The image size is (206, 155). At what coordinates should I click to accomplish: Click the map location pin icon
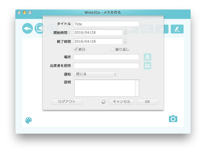click(x=147, y=57)
